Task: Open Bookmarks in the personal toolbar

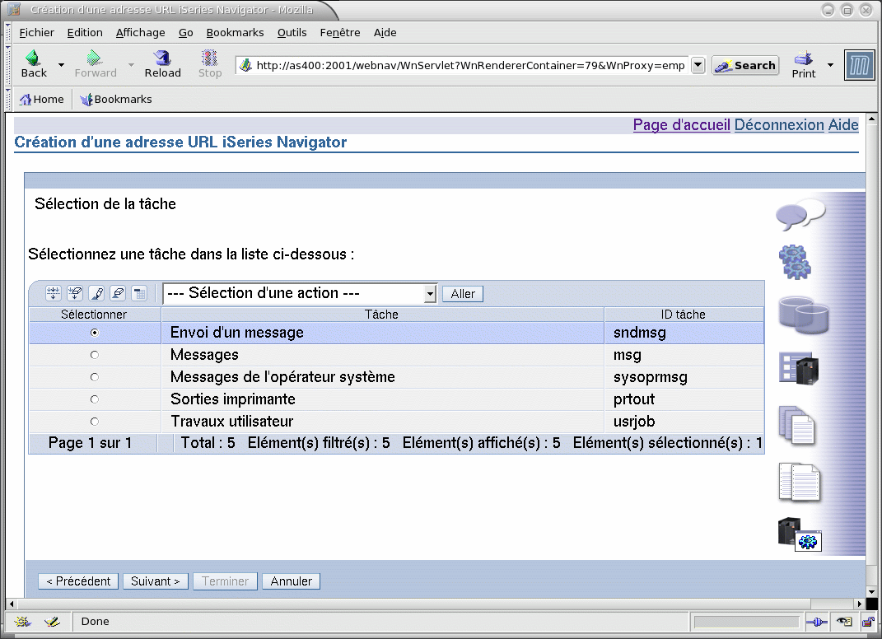Action: 116,99
